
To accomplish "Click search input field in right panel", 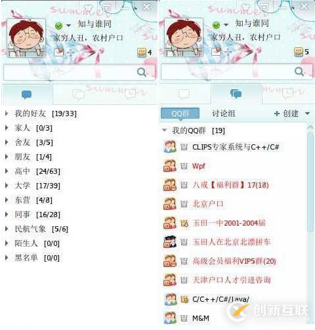I will 237,72.
